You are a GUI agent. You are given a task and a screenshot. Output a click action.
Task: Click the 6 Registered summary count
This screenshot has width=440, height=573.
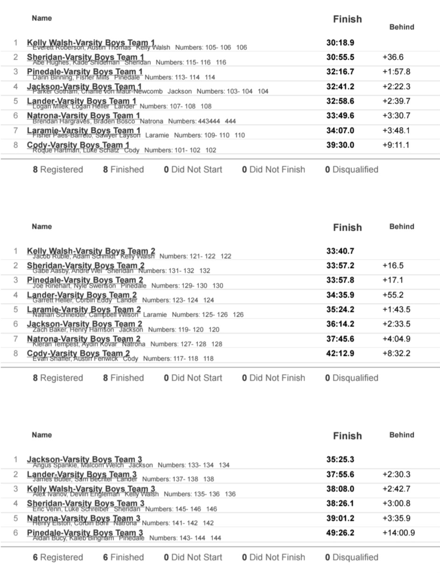click(58, 557)
